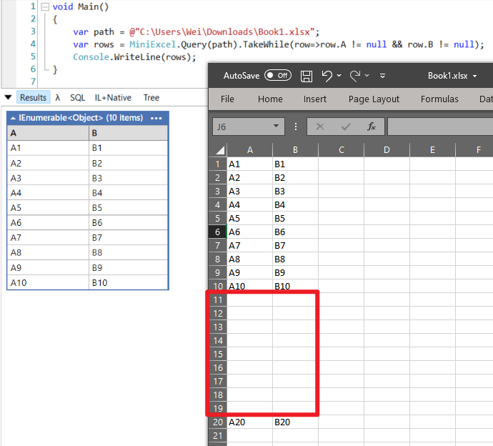The image size is (493, 446).
Task: Click column A header in results table
Action: (48, 133)
